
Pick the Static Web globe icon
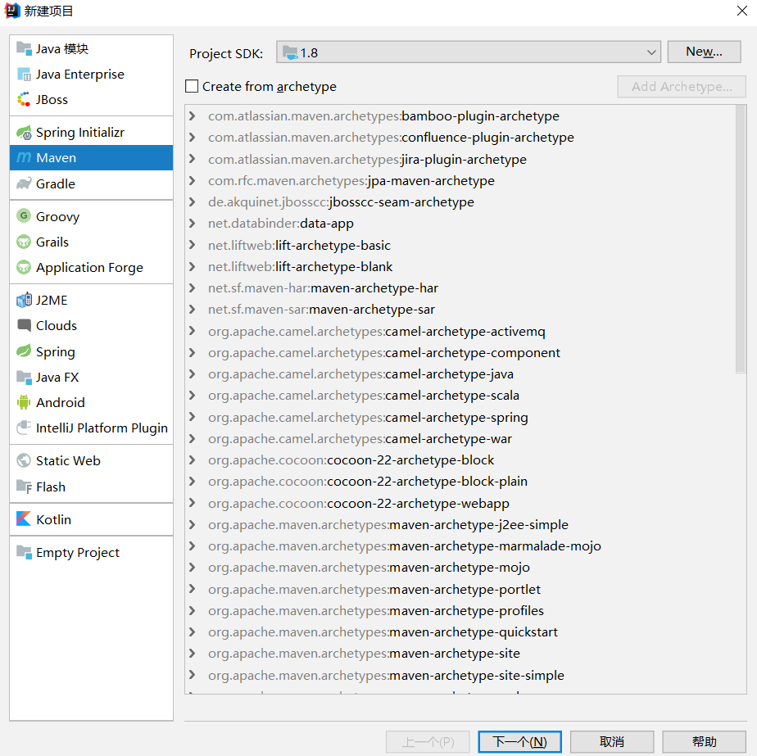pyautogui.click(x=24, y=460)
